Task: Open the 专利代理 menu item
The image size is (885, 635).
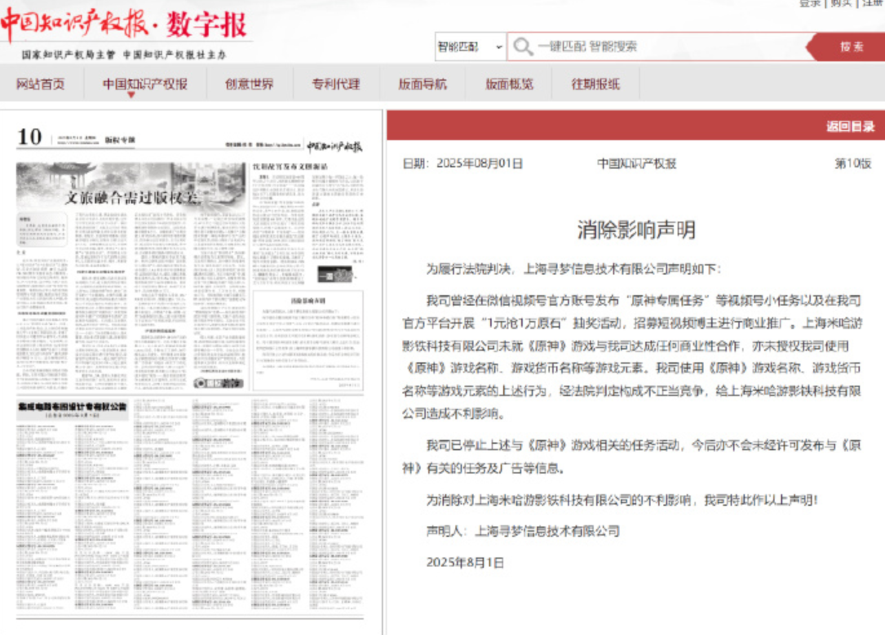Action: tap(336, 84)
